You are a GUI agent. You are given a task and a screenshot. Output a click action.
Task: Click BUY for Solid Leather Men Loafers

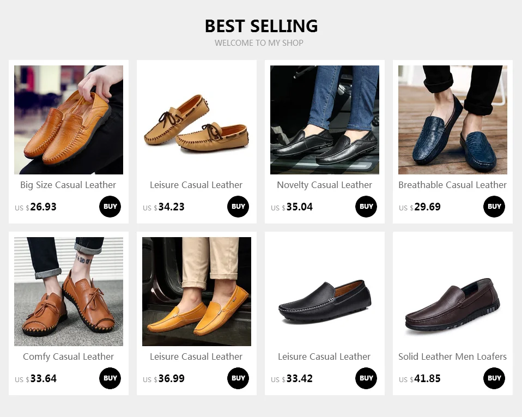point(494,378)
